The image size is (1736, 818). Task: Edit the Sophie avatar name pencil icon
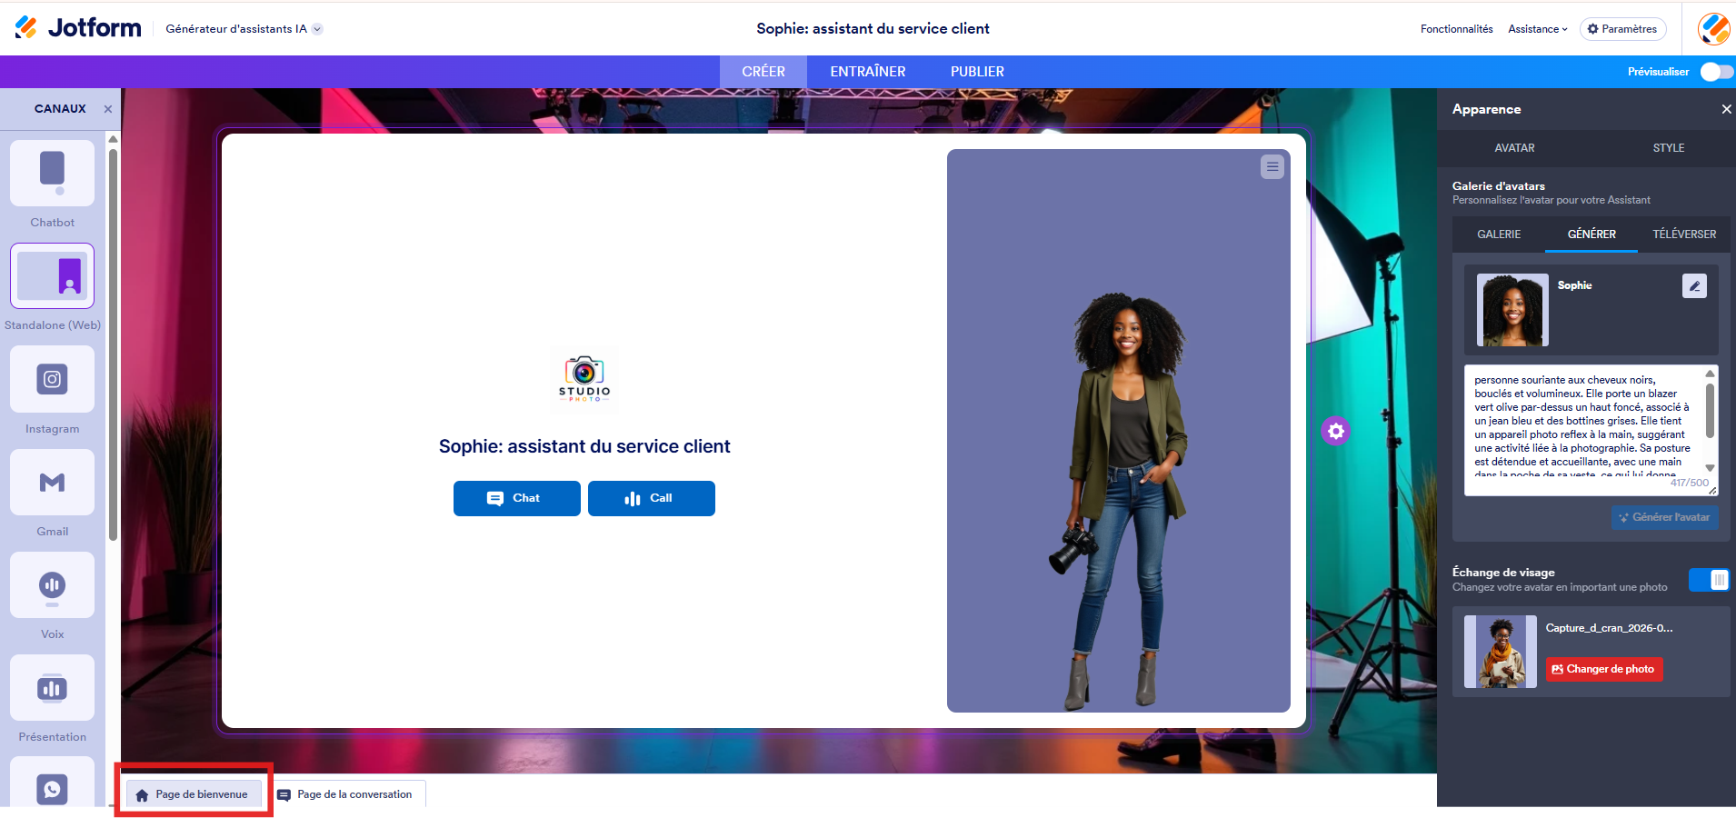(1694, 286)
